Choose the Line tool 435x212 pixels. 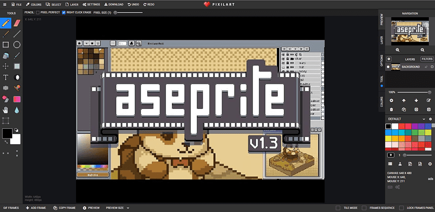pyautogui.click(x=17, y=34)
